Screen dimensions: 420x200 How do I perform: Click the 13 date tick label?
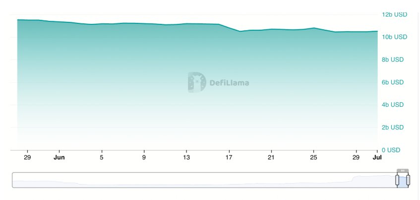pos(186,158)
